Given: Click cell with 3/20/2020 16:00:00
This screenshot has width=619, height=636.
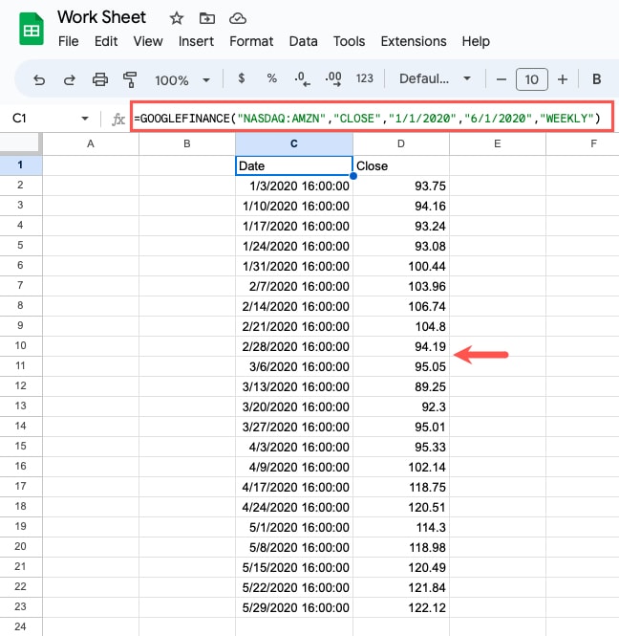Looking at the screenshot, I should 294,406.
